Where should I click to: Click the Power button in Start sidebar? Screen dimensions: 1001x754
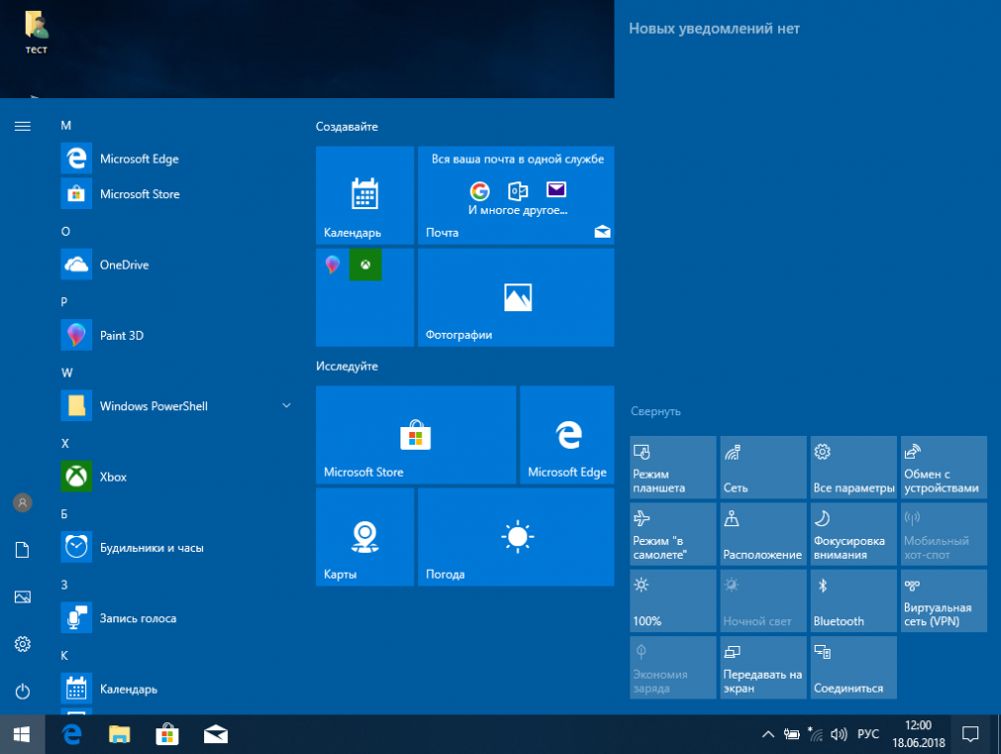(23, 692)
